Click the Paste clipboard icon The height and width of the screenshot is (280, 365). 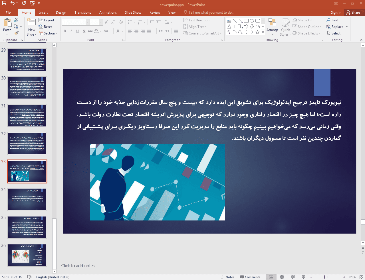(7, 23)
